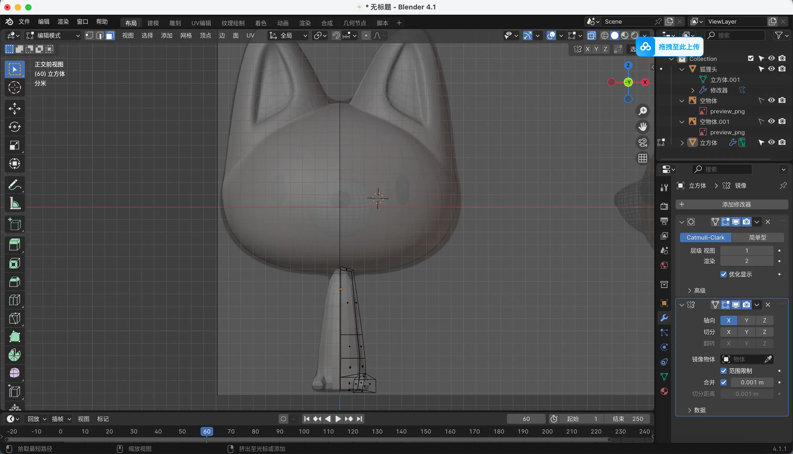Expand the 立方体 outliner item
Image resolution: width=793 pixels, height=454 pixels.
click(682, 143)
